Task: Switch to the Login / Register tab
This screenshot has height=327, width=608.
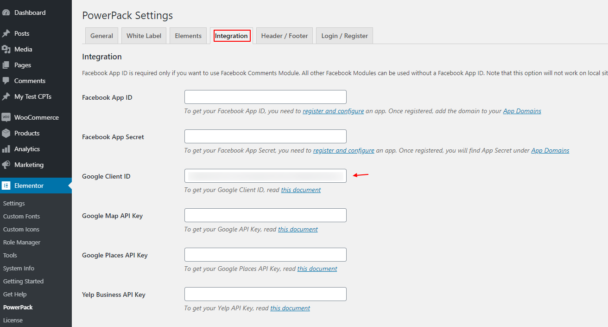Action: (x=344, y=35)
